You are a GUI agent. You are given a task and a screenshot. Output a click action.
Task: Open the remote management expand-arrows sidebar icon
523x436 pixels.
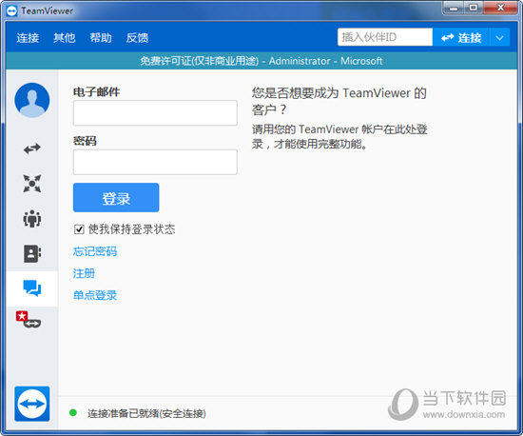click(32, 184)
